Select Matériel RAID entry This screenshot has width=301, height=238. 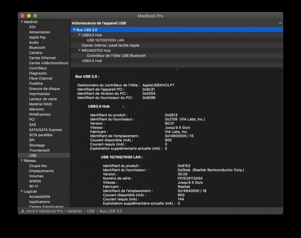pos(41,104)
